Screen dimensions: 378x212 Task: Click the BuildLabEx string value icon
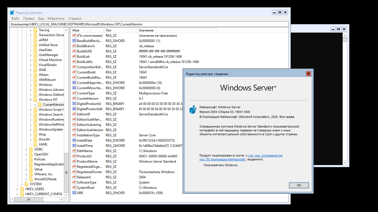[x=74, y=62]
